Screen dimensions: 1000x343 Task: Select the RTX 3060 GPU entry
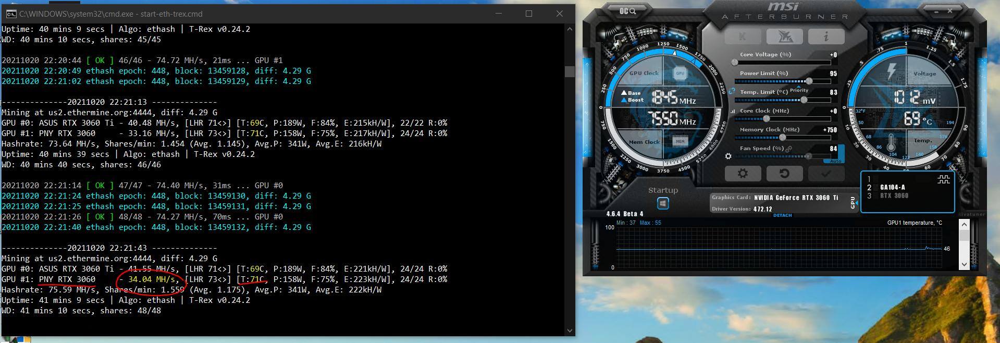[894, 196]
